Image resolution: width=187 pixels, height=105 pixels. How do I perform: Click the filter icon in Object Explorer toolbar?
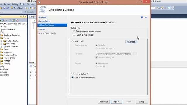point(10,20)
